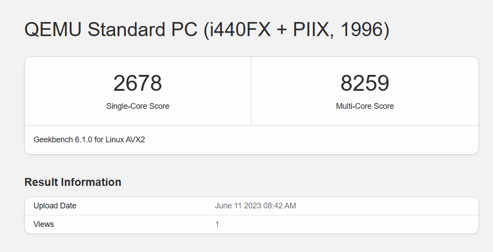Click the Single-Core Score label

(x=138, y=106)
